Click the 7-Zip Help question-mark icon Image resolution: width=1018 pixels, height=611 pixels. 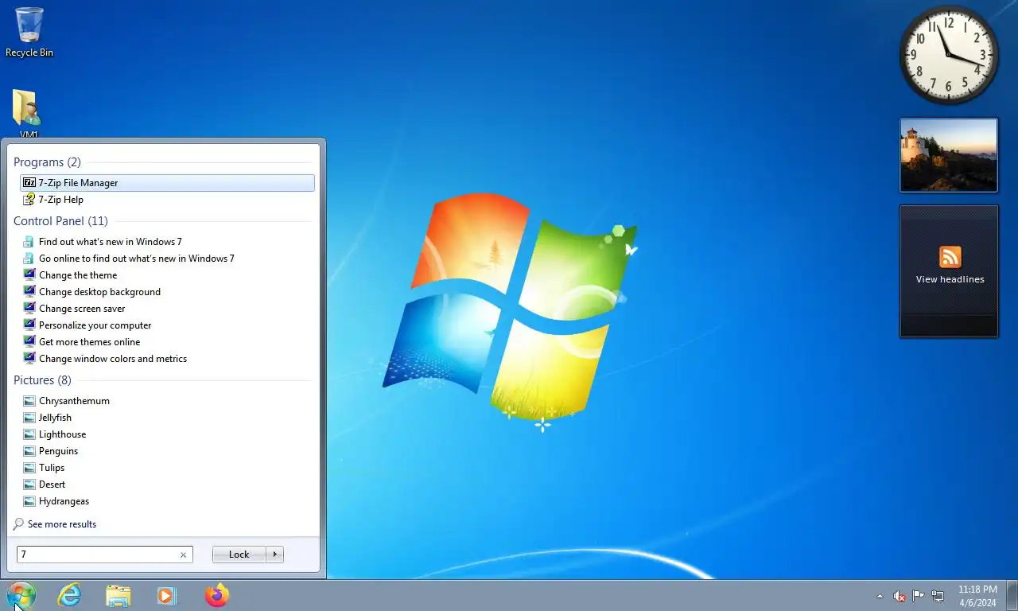tap(29, 200)
